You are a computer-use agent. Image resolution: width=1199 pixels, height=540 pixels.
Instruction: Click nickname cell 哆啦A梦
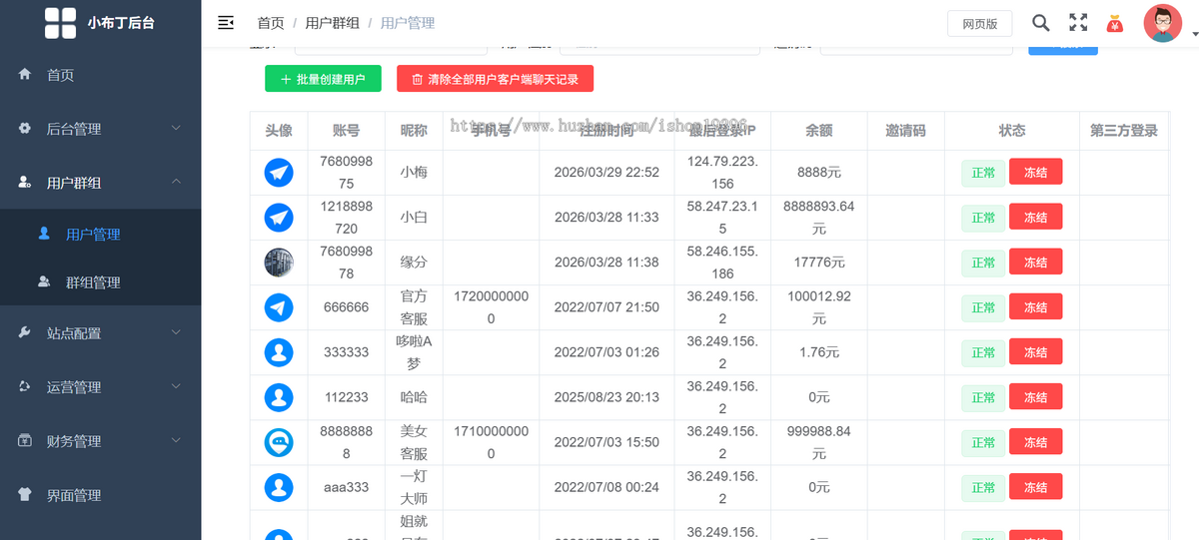coord(414,352)
